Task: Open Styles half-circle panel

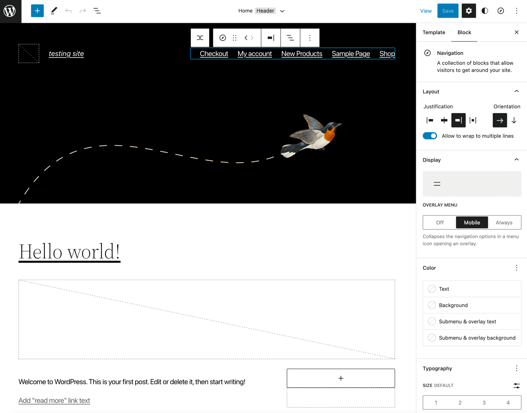Action: pyautogui.click(x=485, y=11)
